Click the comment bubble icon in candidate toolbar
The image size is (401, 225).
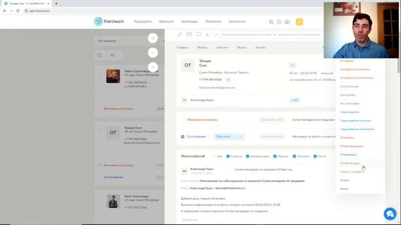(x=198, y=34)
